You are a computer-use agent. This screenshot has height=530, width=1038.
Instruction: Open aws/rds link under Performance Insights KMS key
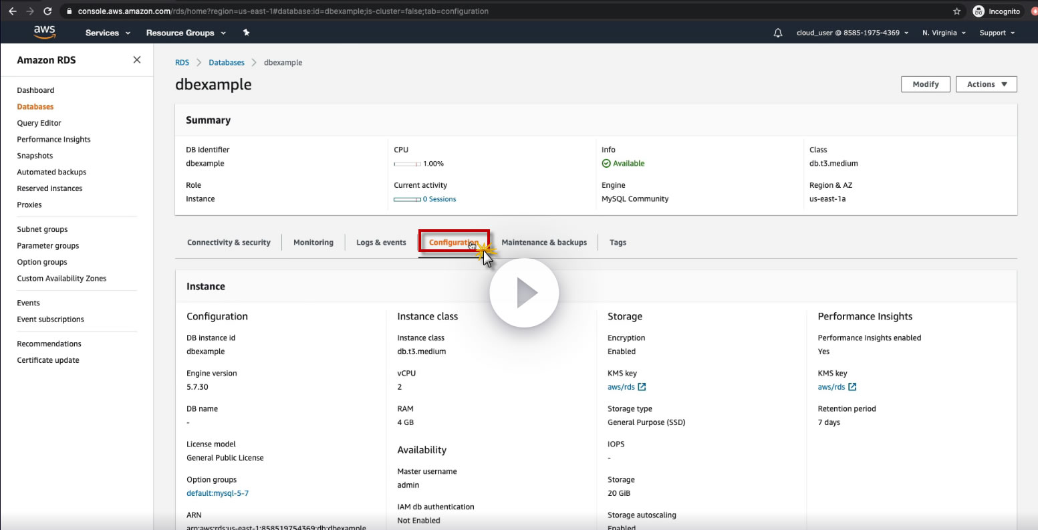pos(831,387)
